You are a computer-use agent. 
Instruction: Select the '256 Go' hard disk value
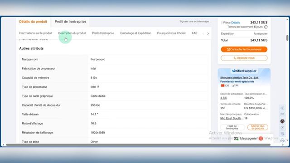pyautogui.click(x=95, y=105)
